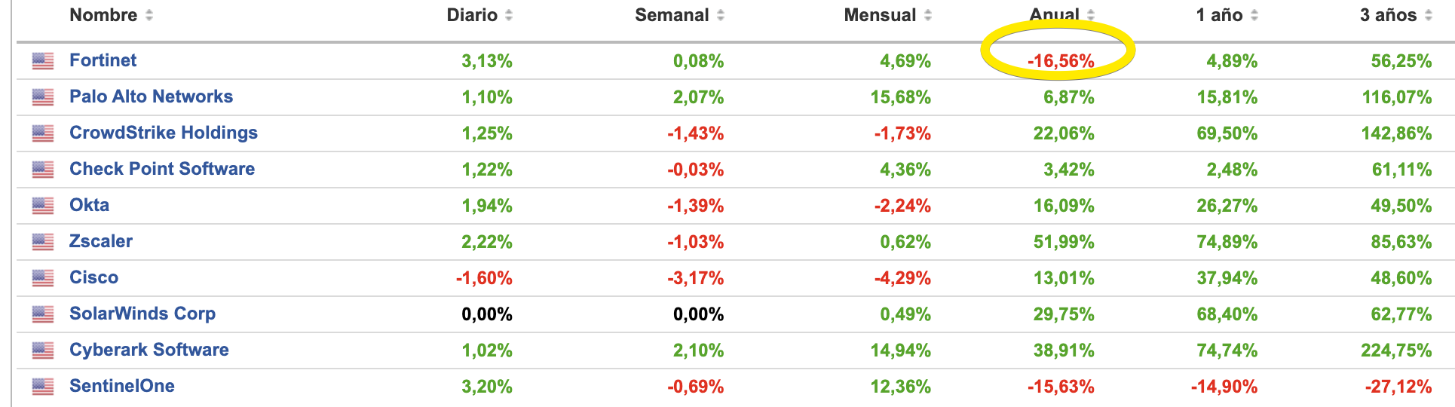Sort the table by the Diario column
This screenshot has height=407, width=1455.
click(x=509, y=15)
